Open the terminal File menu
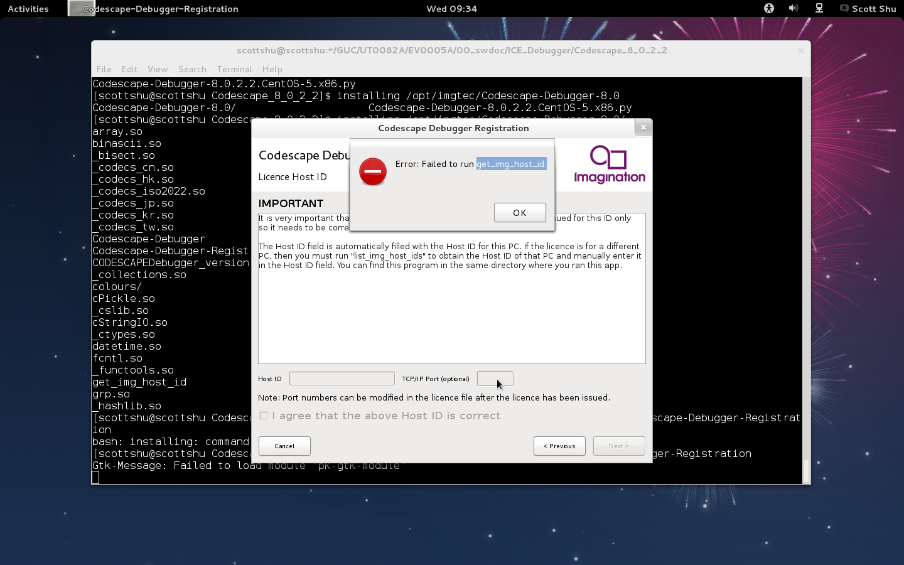Image resolution: width=904 pixels, height=565 pixels. (104, 69)
